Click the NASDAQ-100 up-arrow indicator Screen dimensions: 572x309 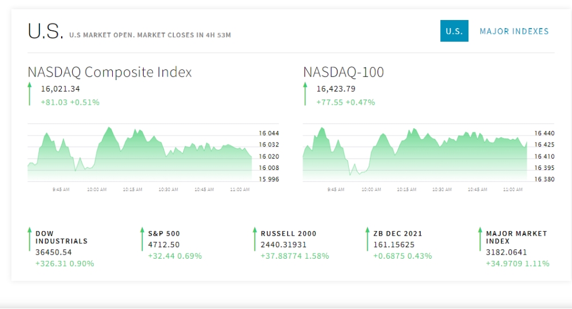point(305,94)
